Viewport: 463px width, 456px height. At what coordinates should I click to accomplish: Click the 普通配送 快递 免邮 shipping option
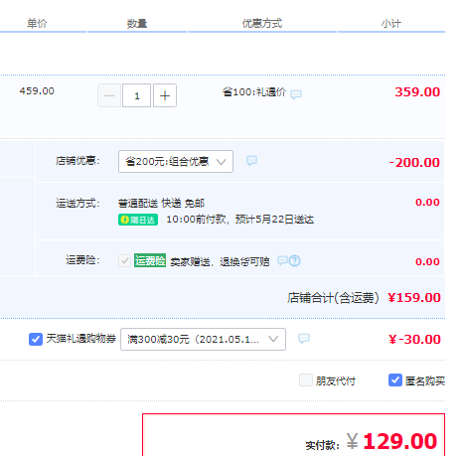pyautogui.click(x=161, y=203)
